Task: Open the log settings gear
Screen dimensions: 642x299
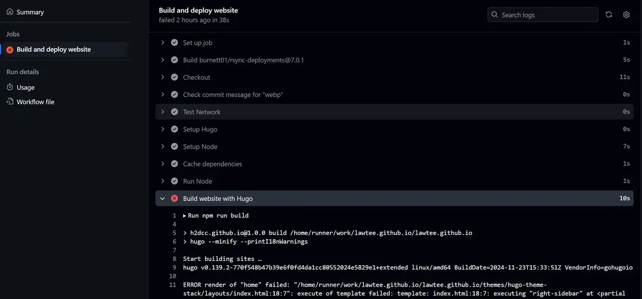Action: tap(626, 15)
